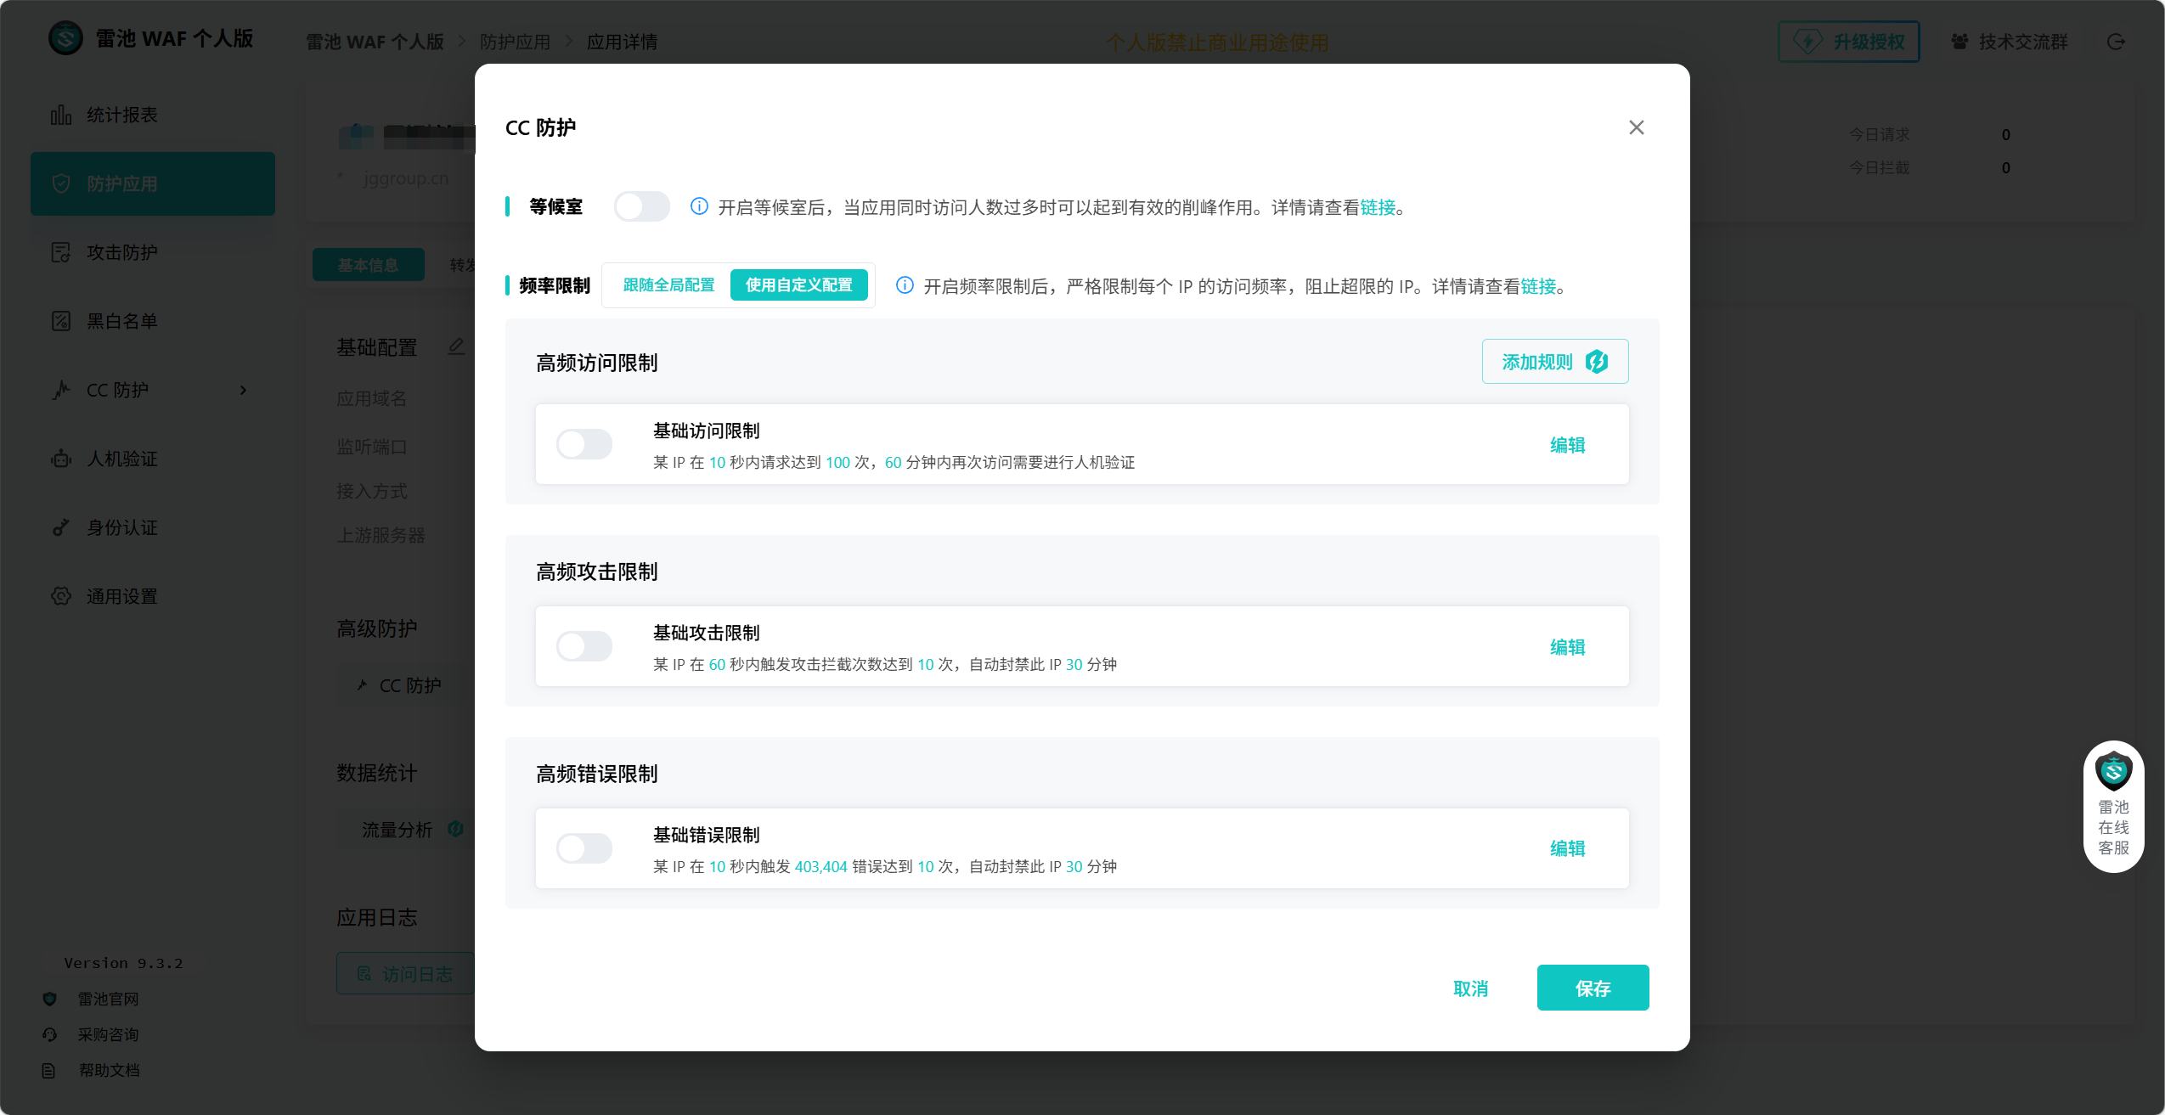Image resolution: width=2165 pixels, height=1115 pixels.
Task: Click the logout icon at top right
Action: tap(2116, 42)
